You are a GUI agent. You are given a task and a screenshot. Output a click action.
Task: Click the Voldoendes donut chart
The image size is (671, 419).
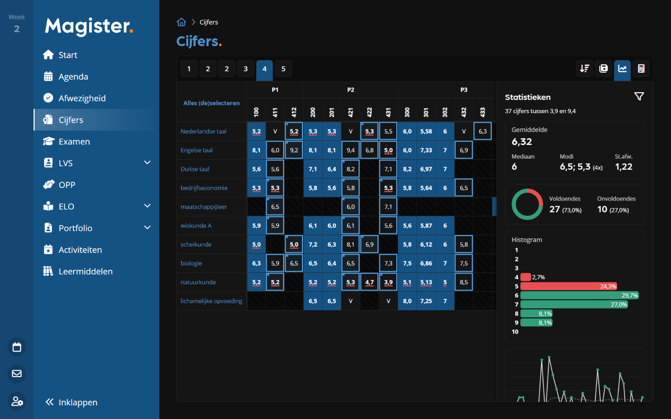coord(527,204)
